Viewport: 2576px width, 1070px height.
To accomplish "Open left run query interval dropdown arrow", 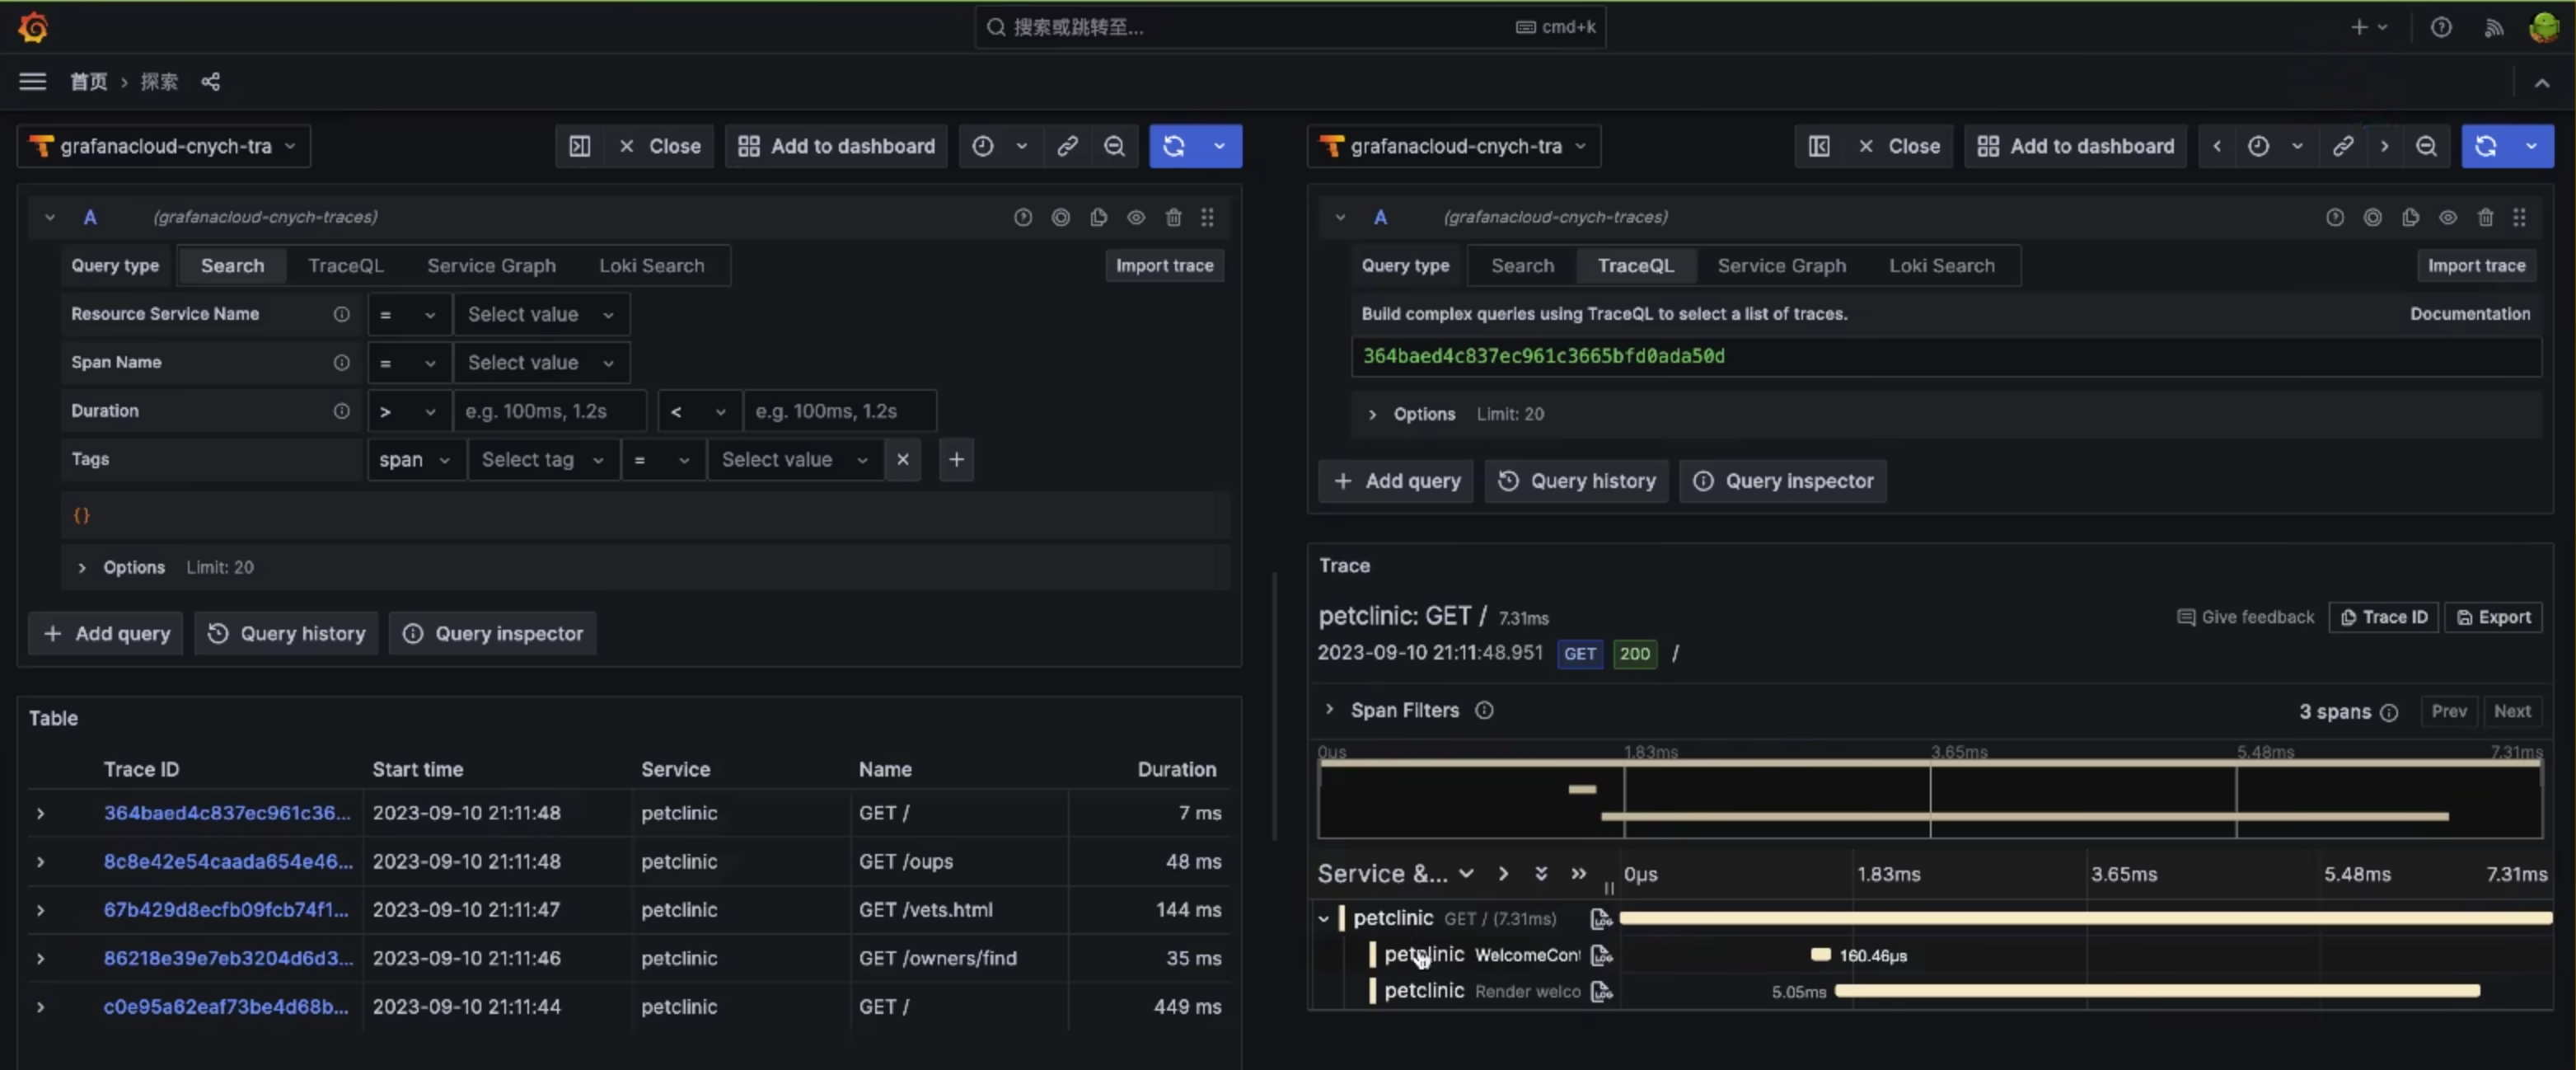I will coord(1220,146).
